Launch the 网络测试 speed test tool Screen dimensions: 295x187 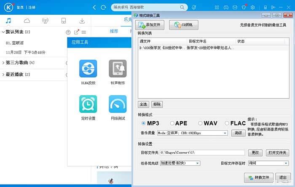(x=118, y=104)
